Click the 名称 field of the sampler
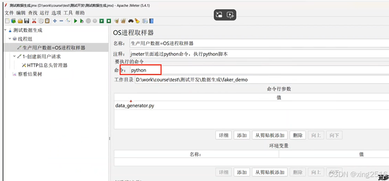 pyautogui.click(x=259, y=43)
